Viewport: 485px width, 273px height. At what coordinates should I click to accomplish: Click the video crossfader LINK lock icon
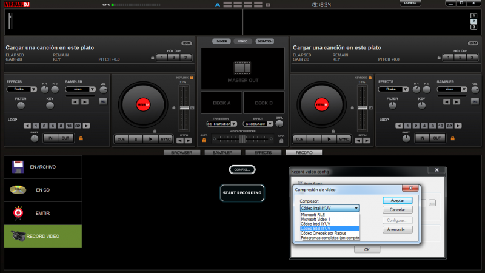click(281, 141)
